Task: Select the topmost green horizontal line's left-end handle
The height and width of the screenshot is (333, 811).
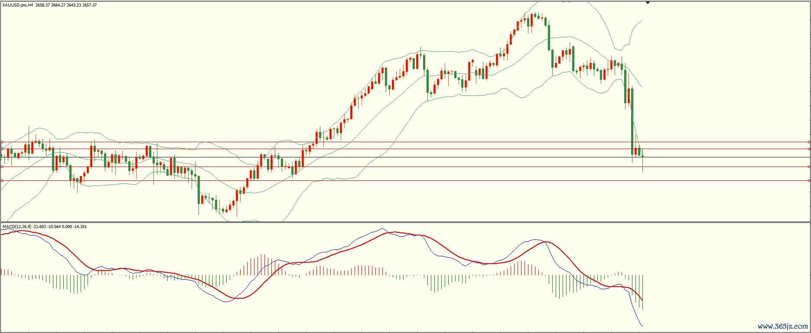Action: (x=2, y=142)
